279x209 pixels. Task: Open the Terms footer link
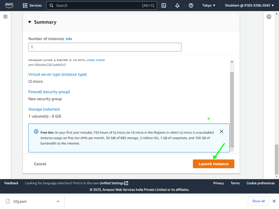pos(235,183)
